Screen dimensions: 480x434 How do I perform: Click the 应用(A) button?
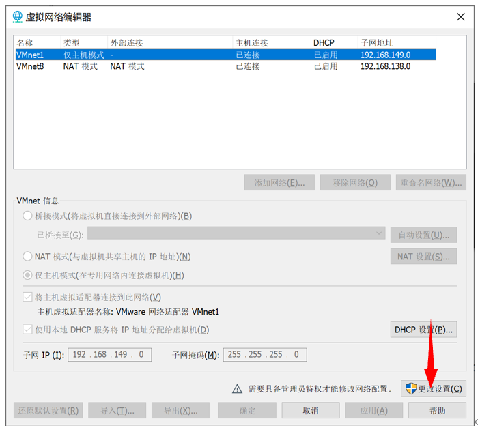[x=373, y=410]
